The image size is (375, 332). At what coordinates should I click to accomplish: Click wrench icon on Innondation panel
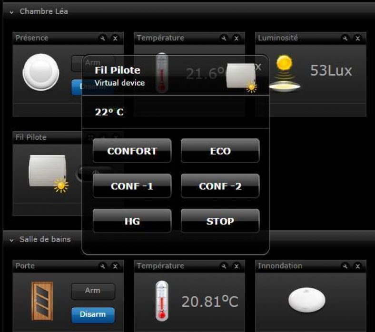click(x=345, y=266)
